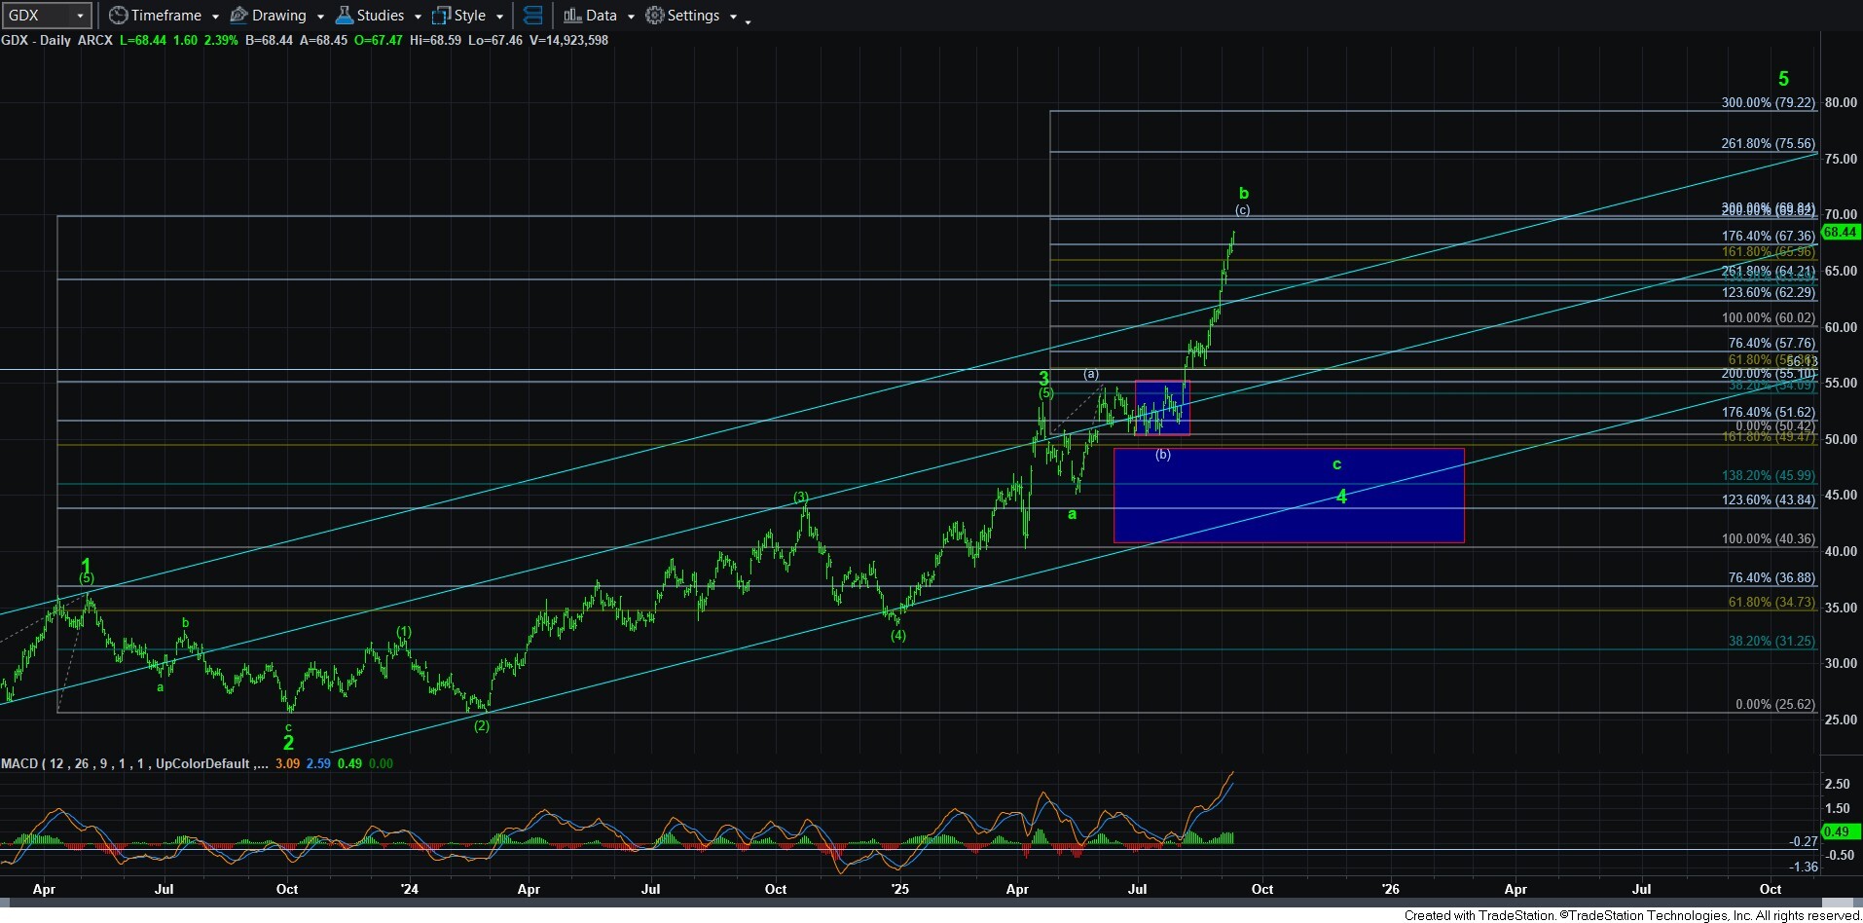Select the green wave '5' label
Viewport: 1863px width, 923px height.
click(x=1783, y=79)
